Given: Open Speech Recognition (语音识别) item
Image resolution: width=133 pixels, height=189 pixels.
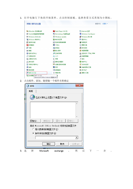Looking at the screenshot, I should (x=57, y=73).
